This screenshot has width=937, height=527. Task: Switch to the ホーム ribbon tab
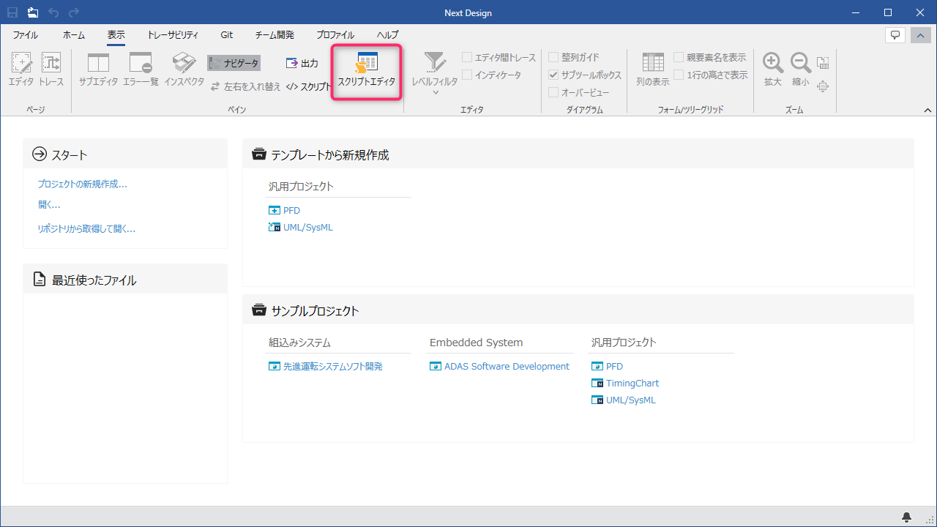click(x=73, y=35)
